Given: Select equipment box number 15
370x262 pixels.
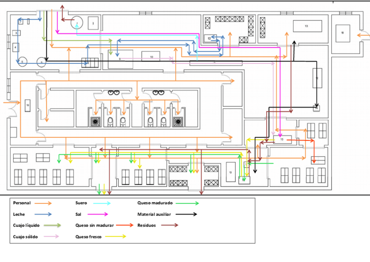Looking at the screenshot, I should pyautogui.click(x=282, y=140).
